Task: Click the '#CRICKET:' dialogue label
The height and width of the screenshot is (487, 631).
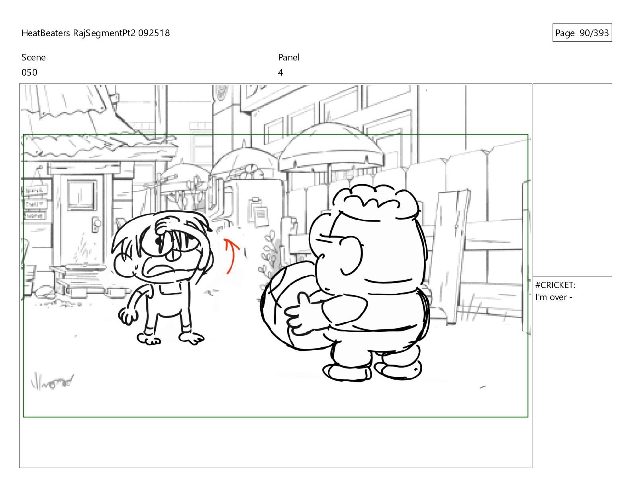Action: 555,285
